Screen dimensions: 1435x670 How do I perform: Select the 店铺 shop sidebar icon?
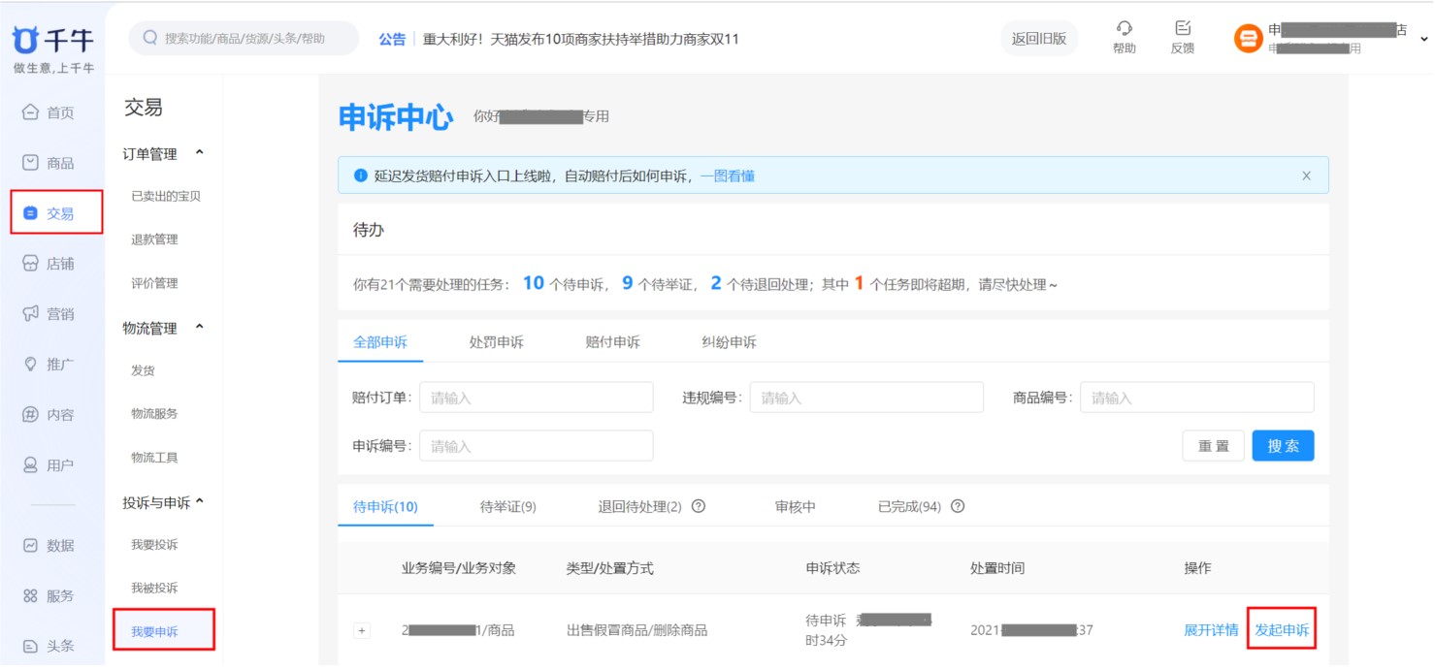click(x=31, y=264)
